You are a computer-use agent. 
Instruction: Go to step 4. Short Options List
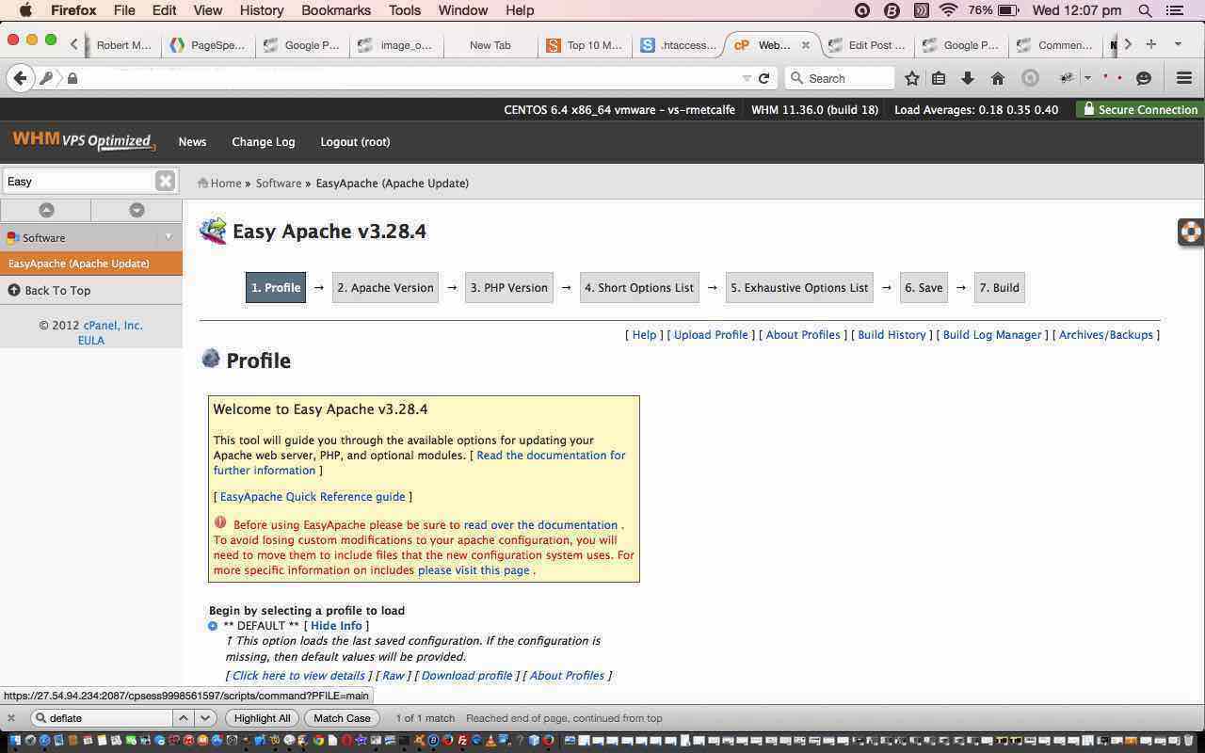coord(639,288)
